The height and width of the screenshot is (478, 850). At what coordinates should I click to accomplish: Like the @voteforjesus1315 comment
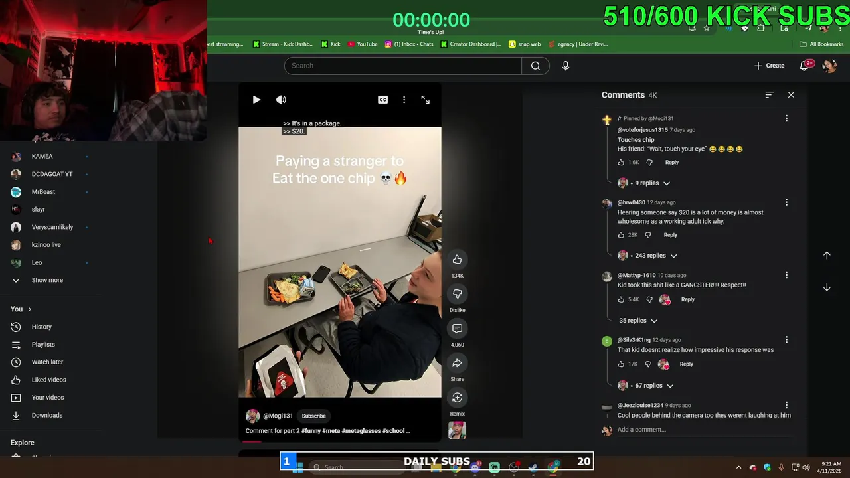[x=621, y=163]
